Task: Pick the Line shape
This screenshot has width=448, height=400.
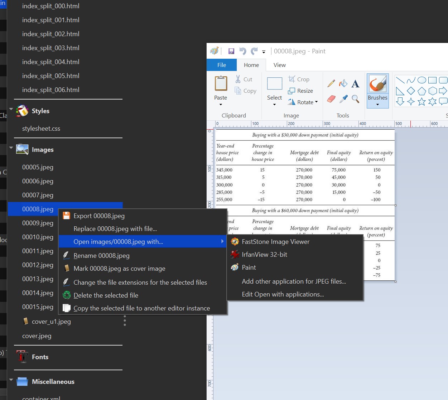Action: coord(400,80)
